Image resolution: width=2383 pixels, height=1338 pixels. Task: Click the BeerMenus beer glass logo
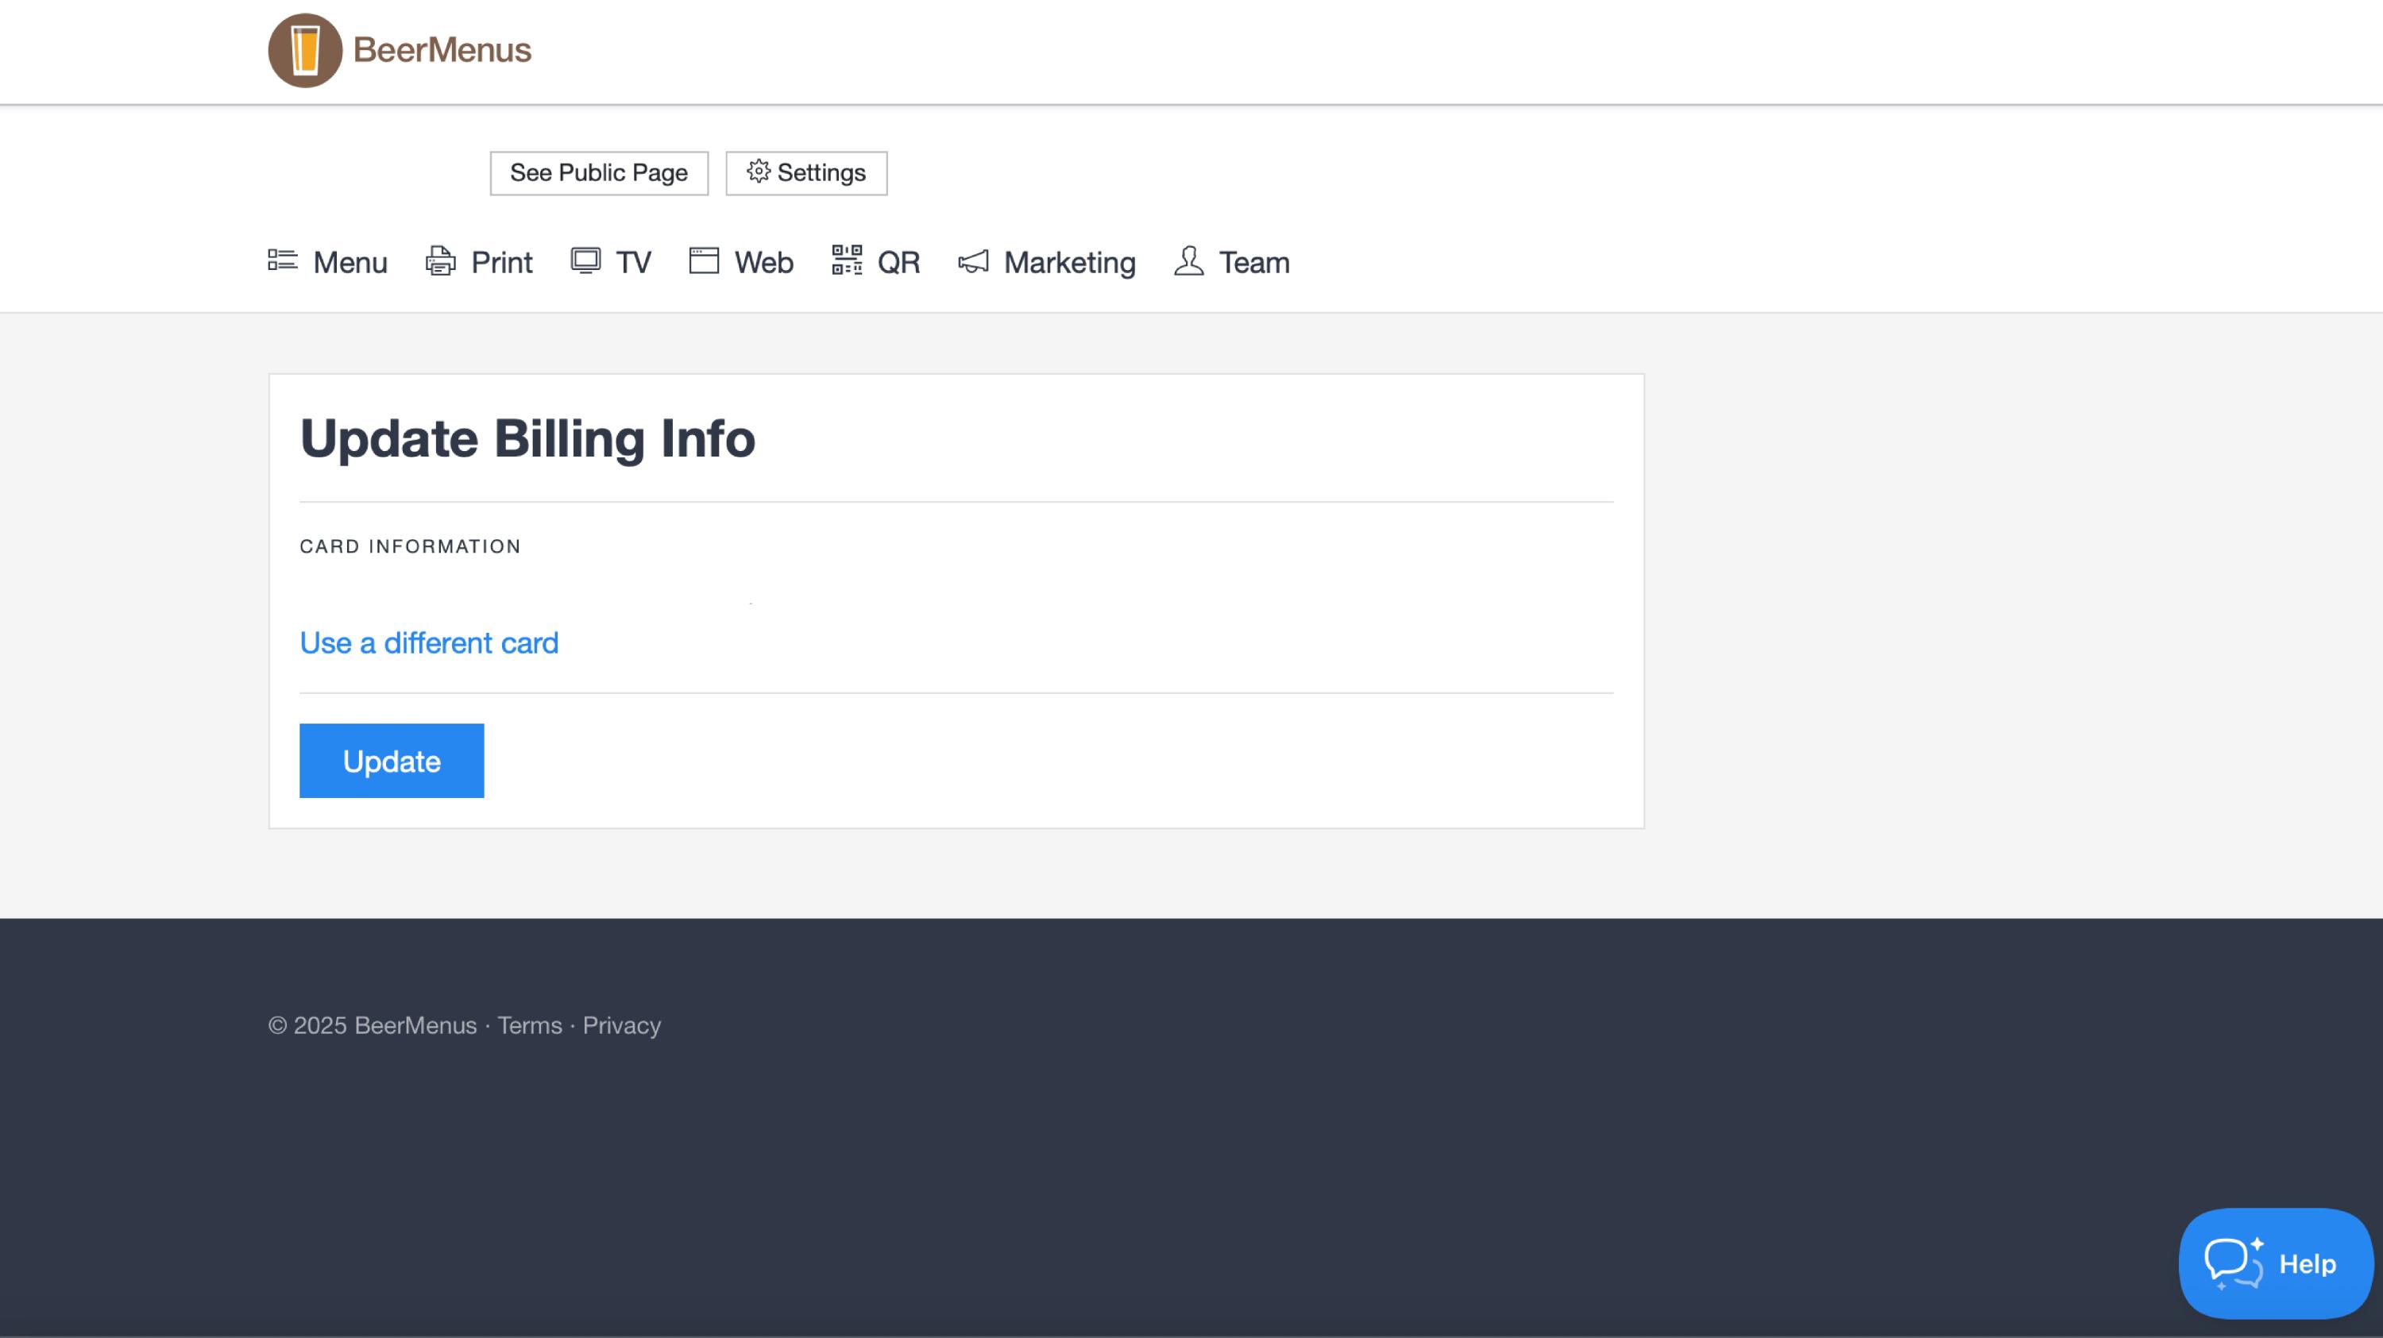(304, 51)
